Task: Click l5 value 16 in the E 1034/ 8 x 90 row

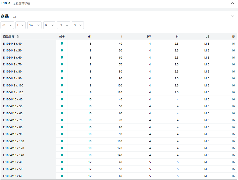Action: coord(233,78)
